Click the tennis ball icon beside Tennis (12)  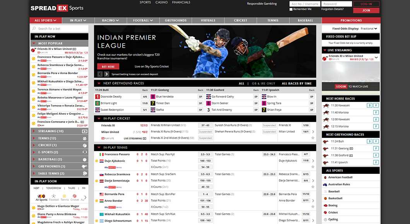tap(84, 138)
